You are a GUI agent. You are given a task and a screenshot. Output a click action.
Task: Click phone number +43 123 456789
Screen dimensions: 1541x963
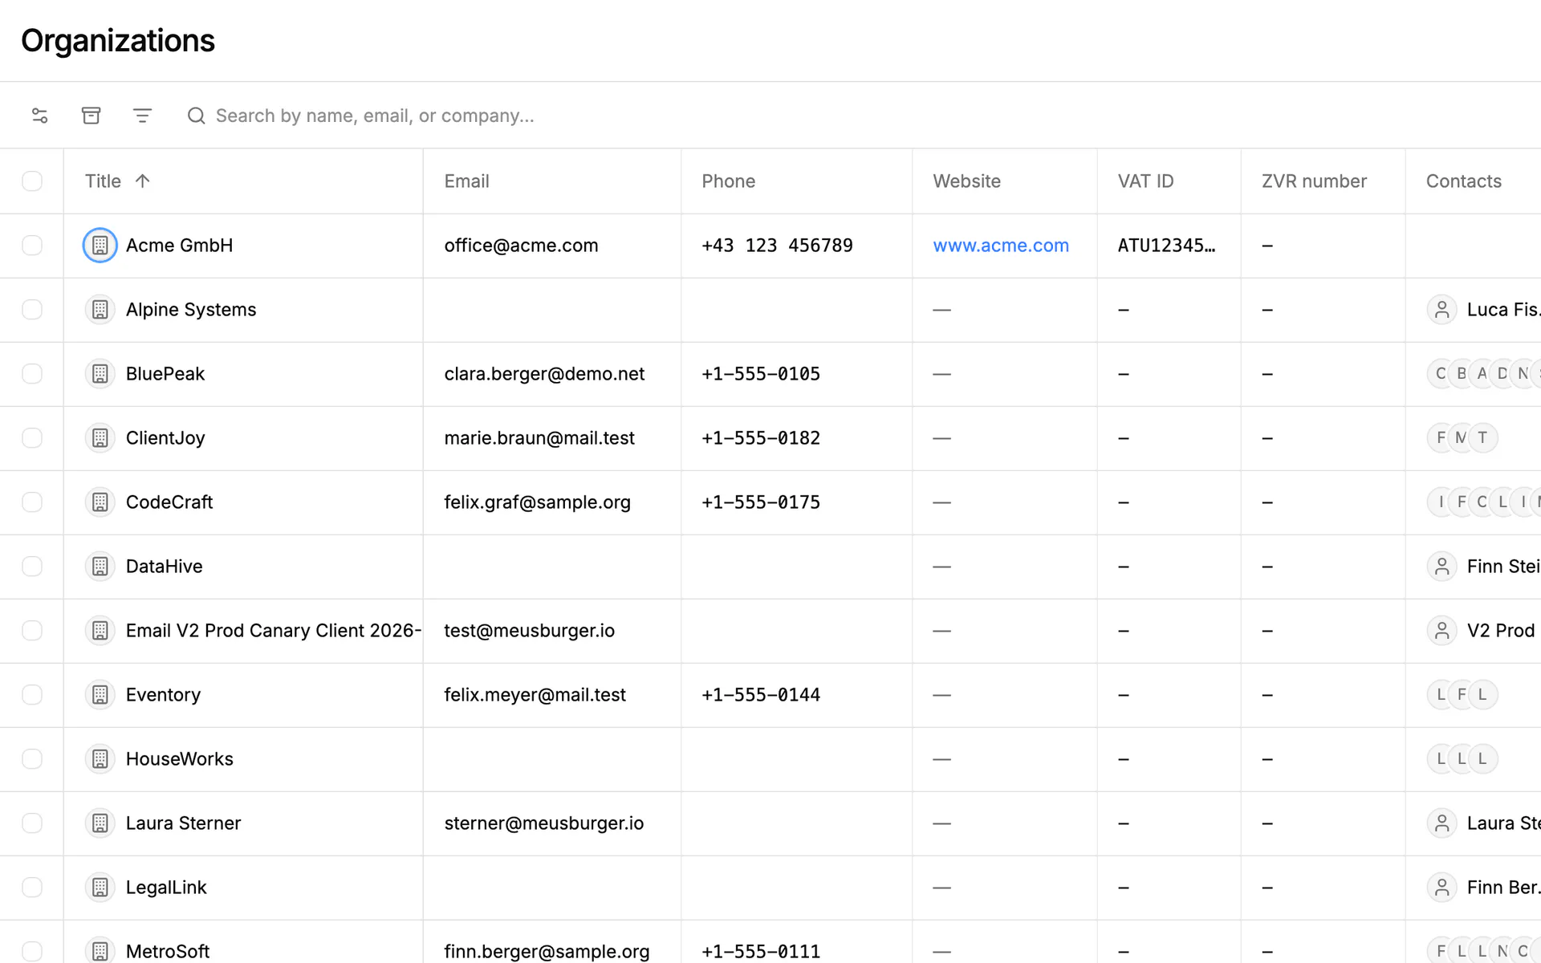coord(777,246)
